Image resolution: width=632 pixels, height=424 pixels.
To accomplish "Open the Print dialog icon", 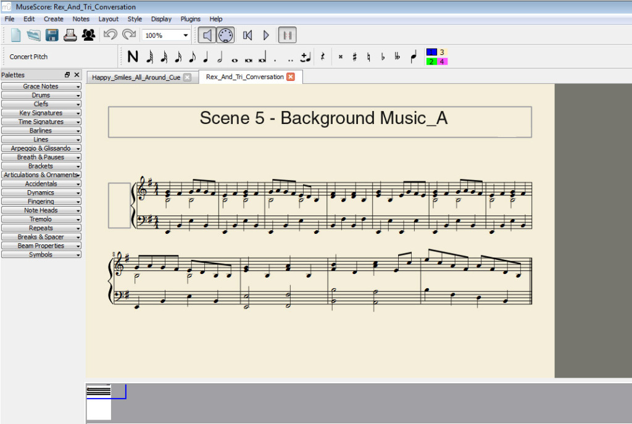I will (70, 35).
